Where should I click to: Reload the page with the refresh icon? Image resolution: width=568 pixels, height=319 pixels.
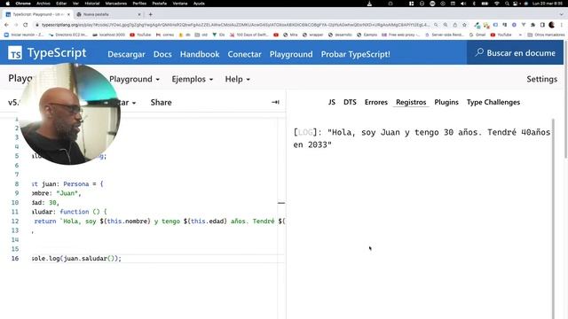pyautogui.click(x=26, y=25)
